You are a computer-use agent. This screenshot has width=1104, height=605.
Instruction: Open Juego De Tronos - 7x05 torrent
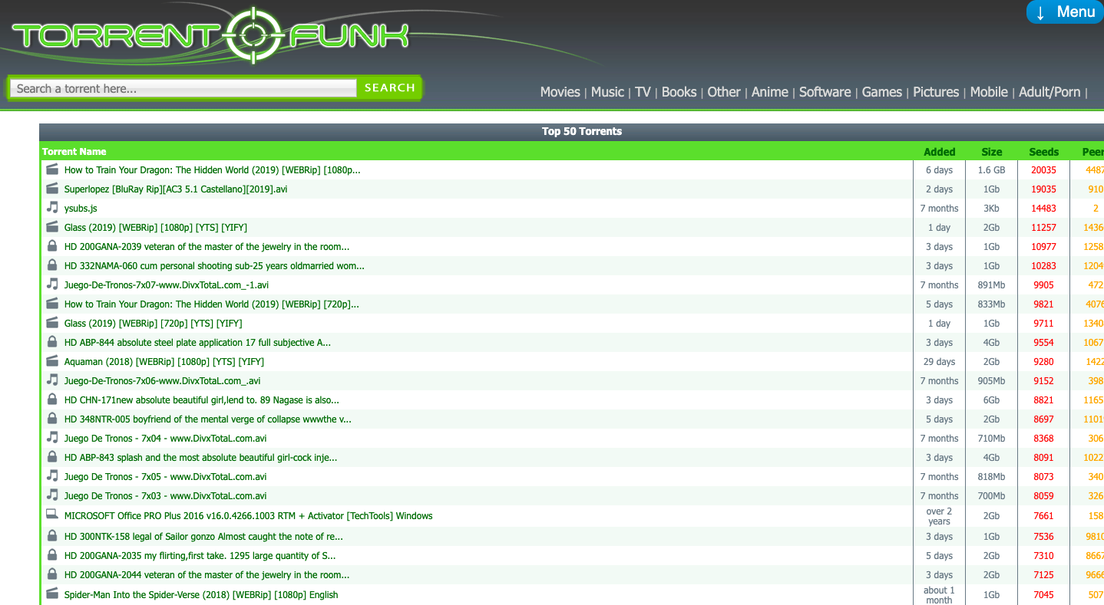click(166, 477)
